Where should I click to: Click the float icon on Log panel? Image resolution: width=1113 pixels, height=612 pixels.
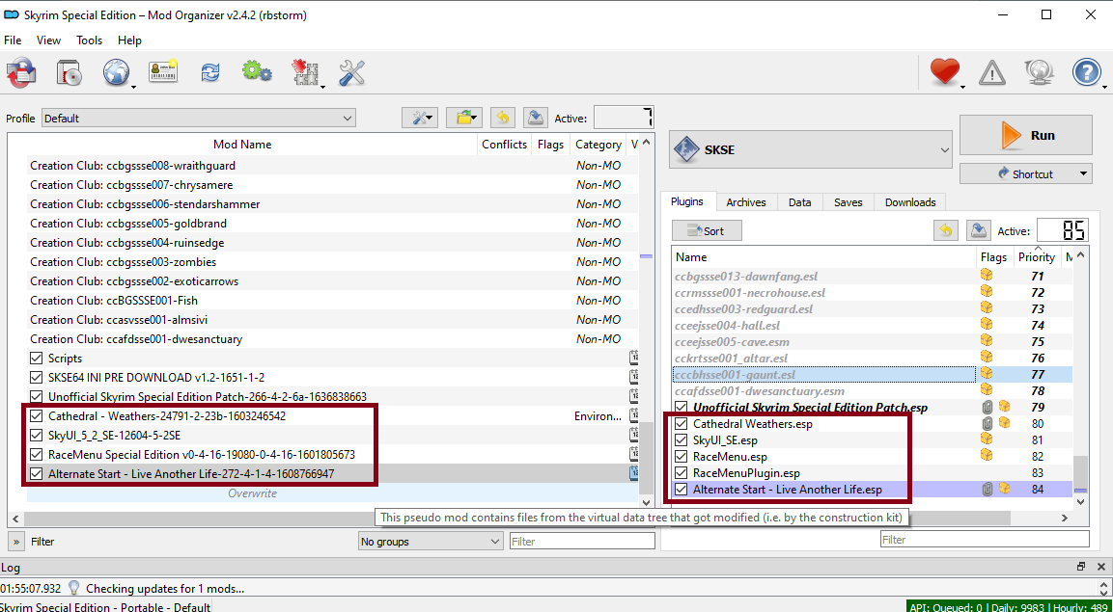1080,566
